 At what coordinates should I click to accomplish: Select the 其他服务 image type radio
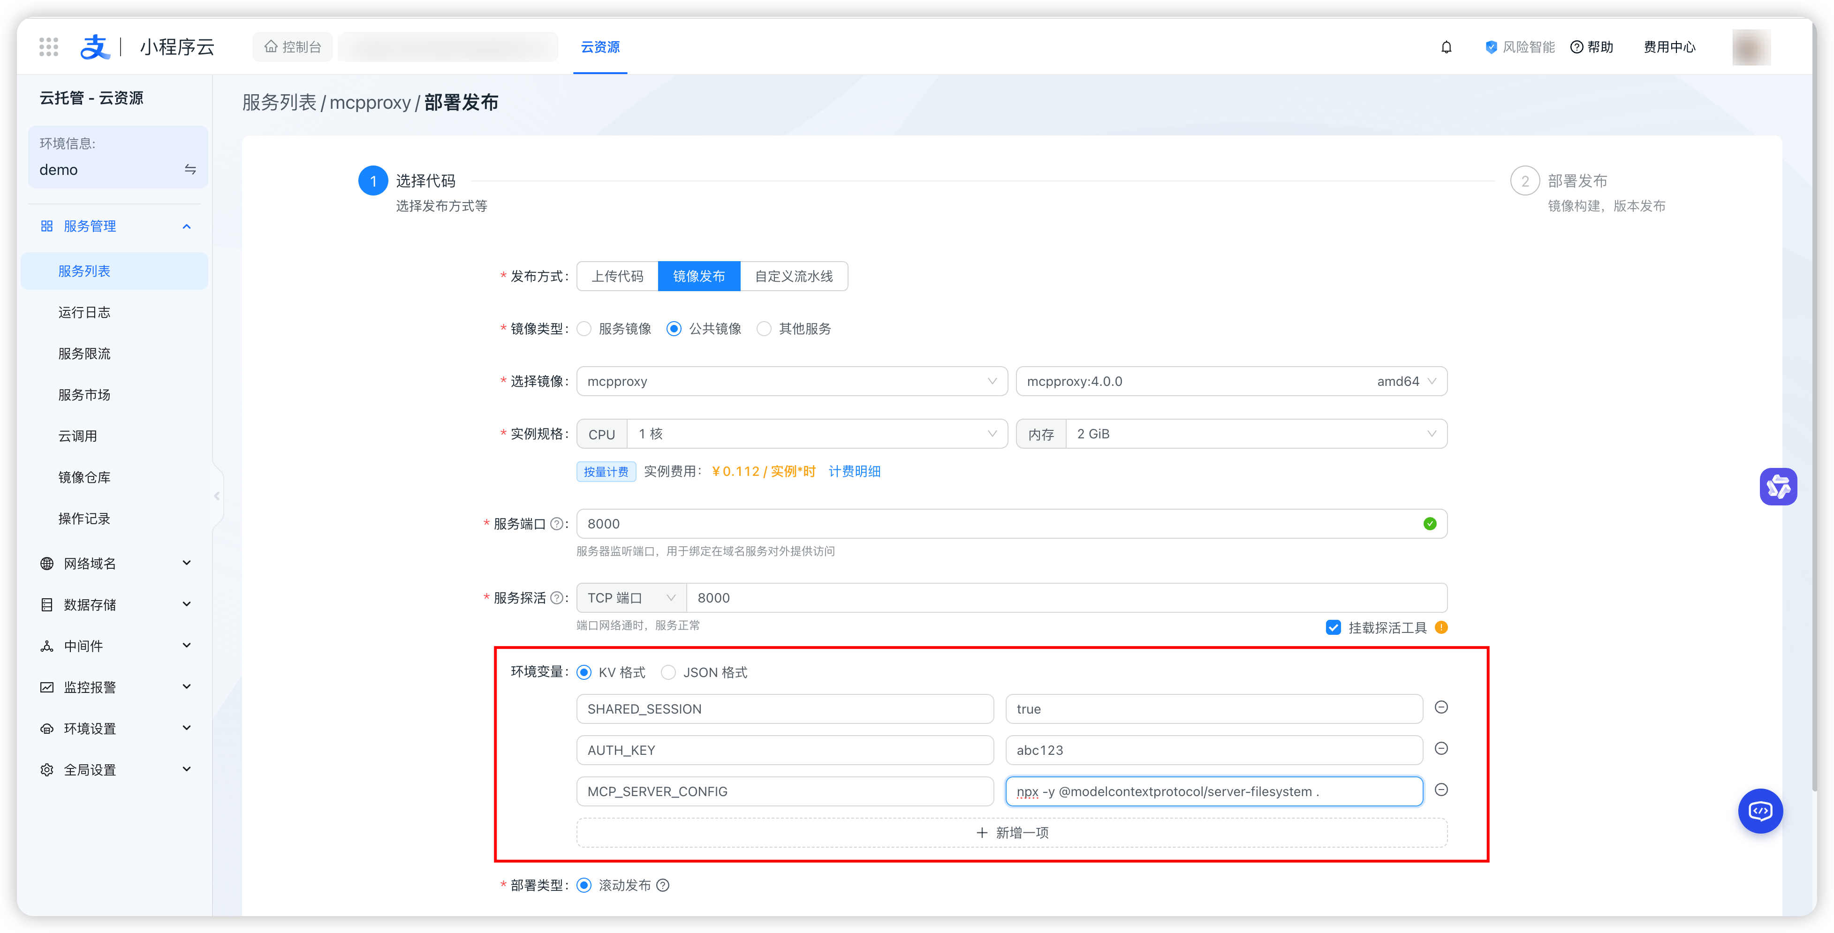tap(764, 329)
